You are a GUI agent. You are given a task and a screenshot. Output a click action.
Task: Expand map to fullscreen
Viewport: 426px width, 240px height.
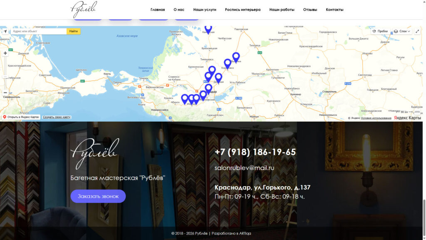(417, 31)
